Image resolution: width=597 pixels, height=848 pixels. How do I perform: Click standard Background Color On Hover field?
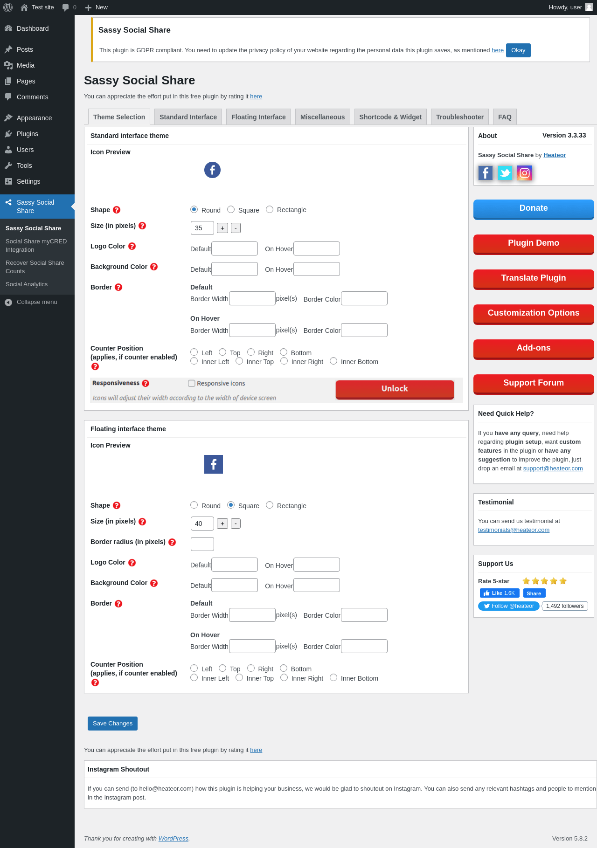tap(317, 269)
